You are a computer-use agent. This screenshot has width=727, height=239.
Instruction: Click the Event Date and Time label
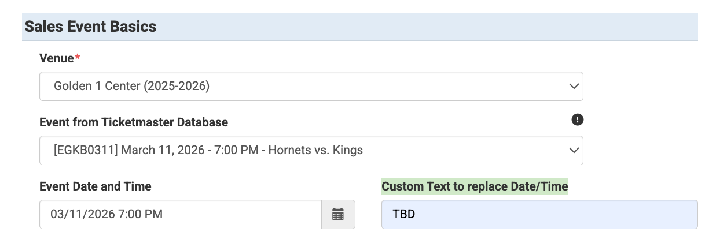coord(96,186)
